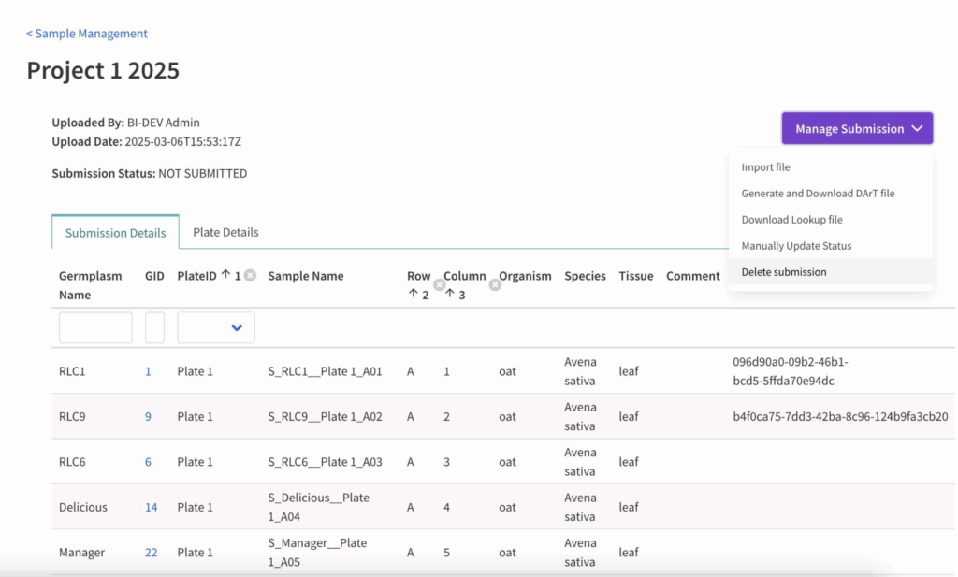Click the PlateID ascending sort arrow
This screenshot has width=958, height=577.
coord(225,275)
